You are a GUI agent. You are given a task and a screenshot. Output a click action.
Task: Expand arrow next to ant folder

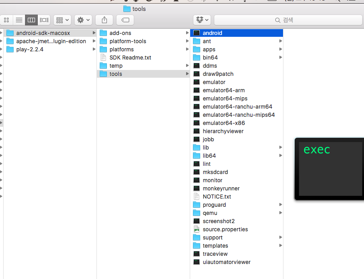point(281,41)
